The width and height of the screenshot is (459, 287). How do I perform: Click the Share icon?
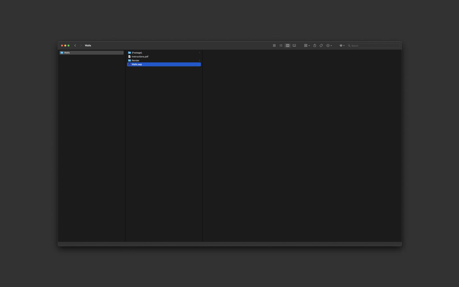pyautogui.click(x=315, y=45)
